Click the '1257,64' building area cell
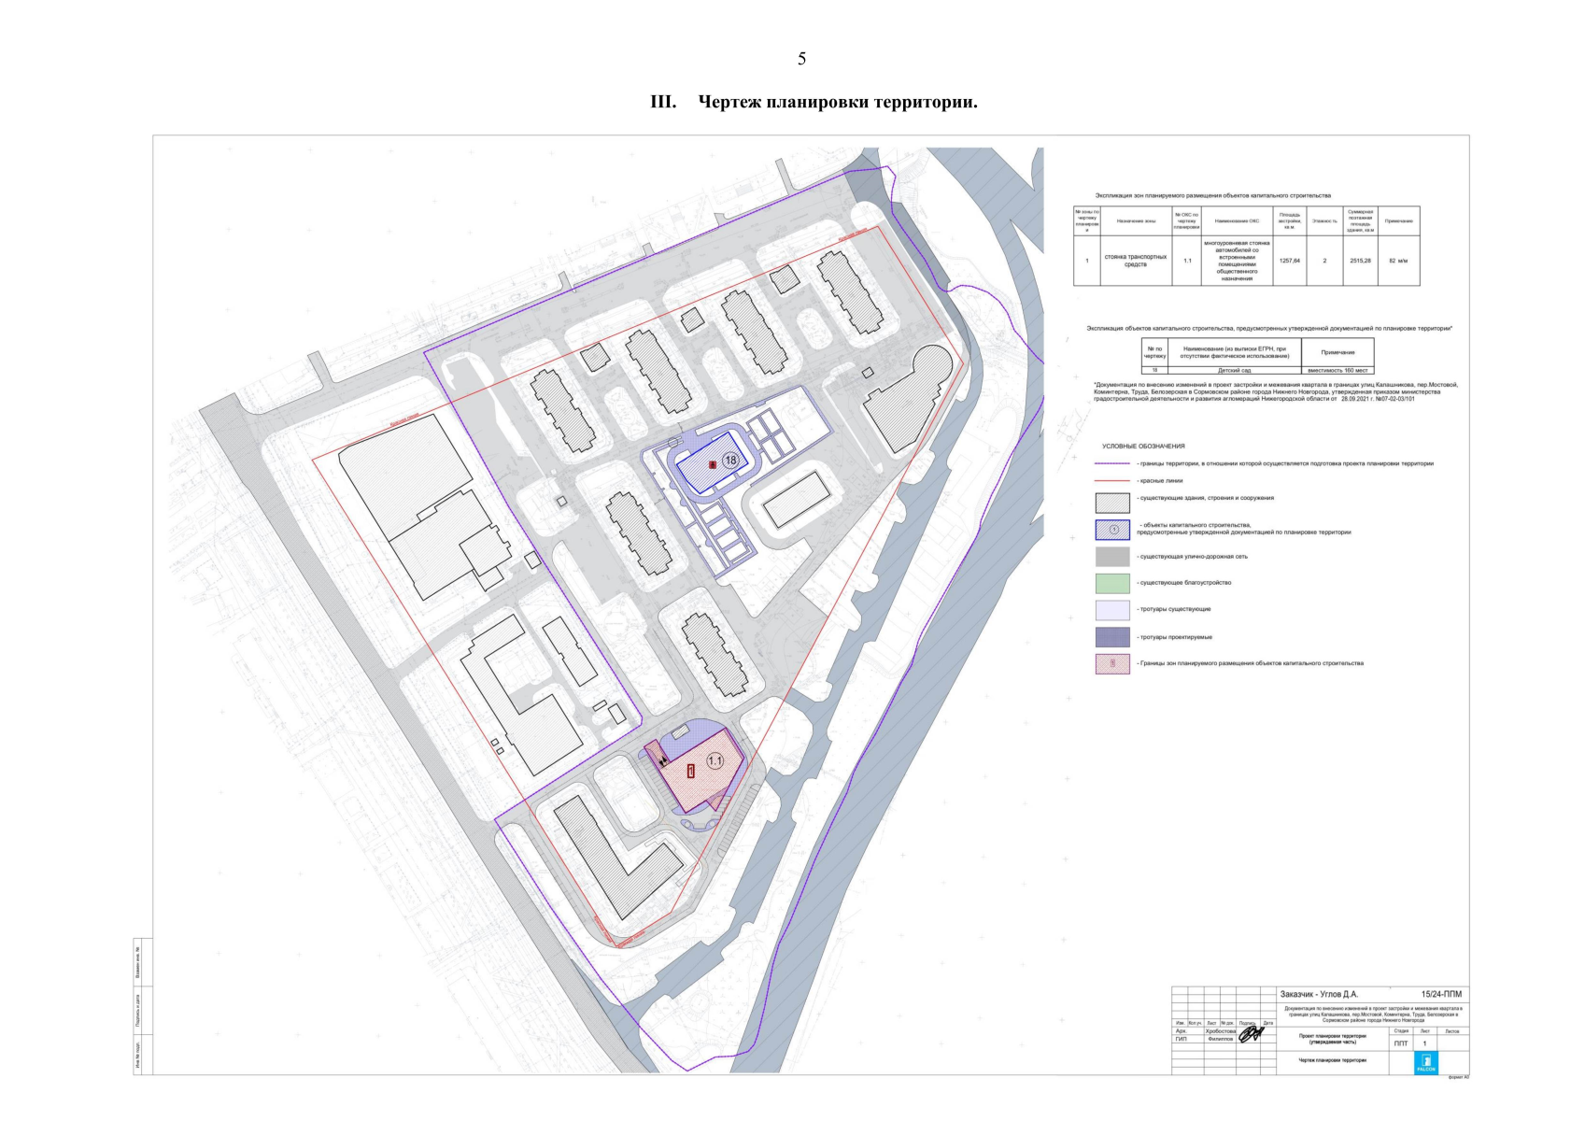1585x1121 pixels. click(x=1289, y=261)
